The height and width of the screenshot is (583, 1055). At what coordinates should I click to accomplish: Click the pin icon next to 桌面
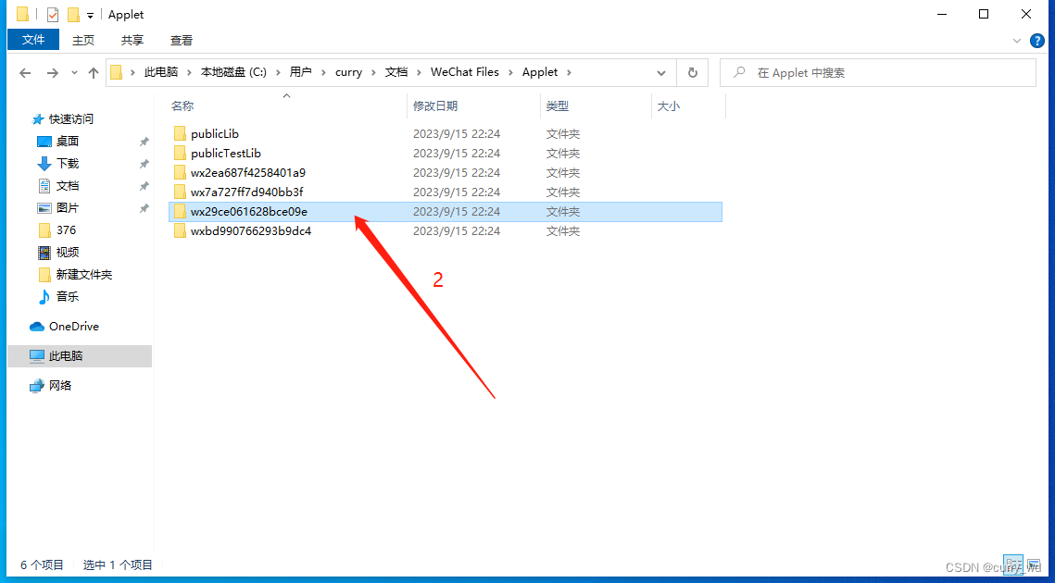[x=144, y=142]
